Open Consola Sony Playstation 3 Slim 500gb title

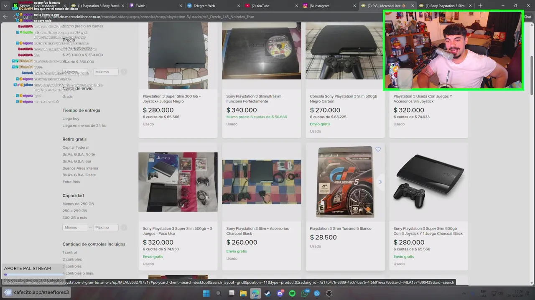pyautogui.click(x=343, y=99)
